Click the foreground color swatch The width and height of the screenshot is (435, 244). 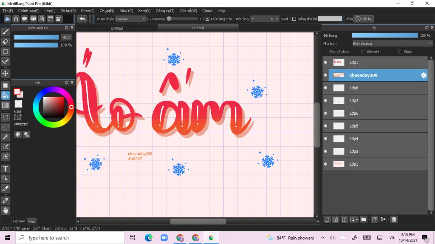pyautogui.click(x=17, y=91)
